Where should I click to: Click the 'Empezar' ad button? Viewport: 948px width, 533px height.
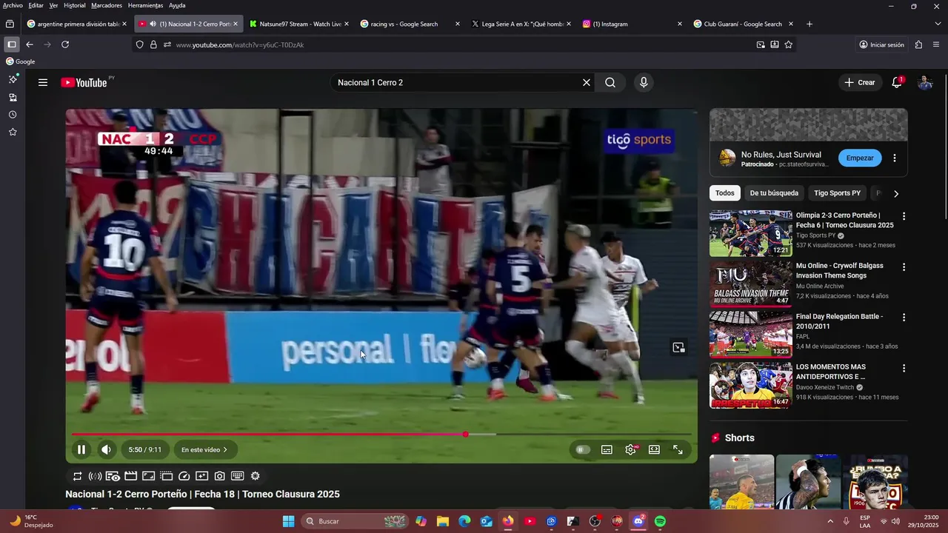click(x=860, y=158)
